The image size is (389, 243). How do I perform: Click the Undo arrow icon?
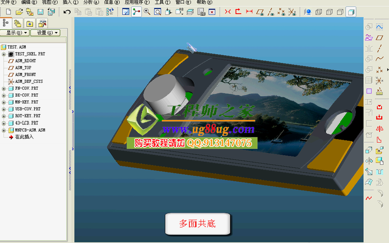67,12
